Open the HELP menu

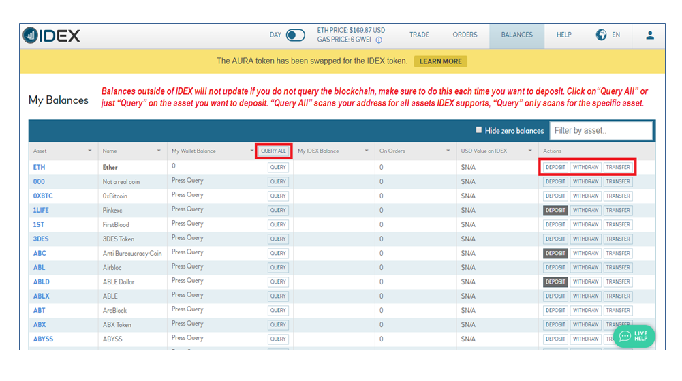click(x=563, y=35)
